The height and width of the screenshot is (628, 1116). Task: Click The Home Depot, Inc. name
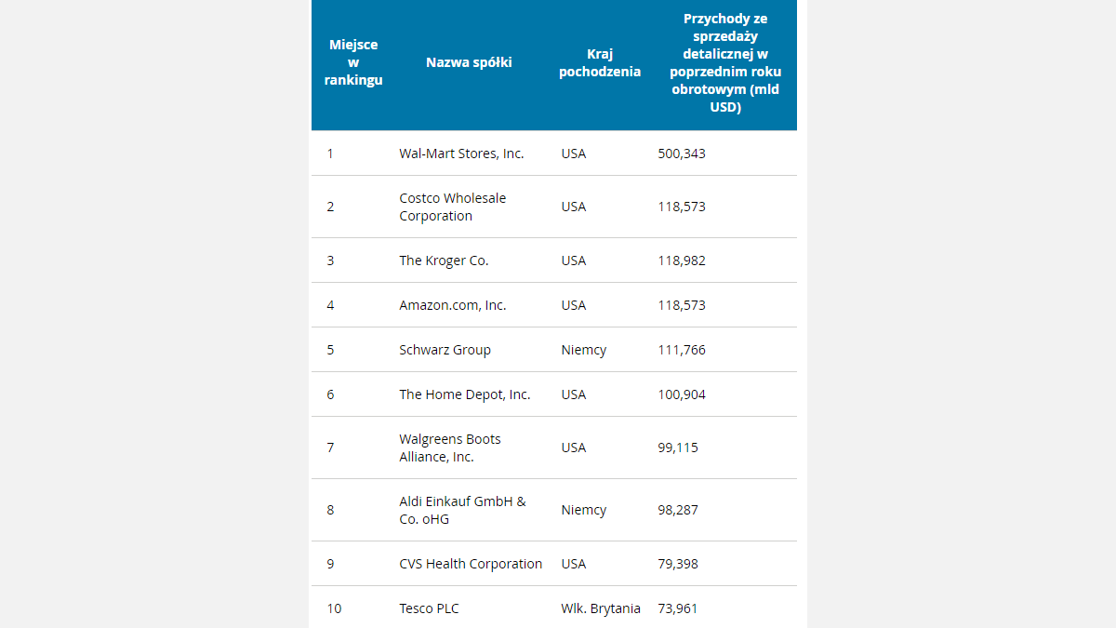[x=465, y=394]
